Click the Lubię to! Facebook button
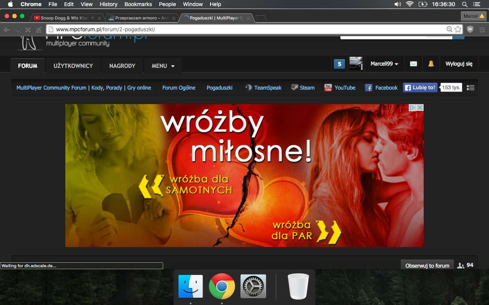 [420, 87]
